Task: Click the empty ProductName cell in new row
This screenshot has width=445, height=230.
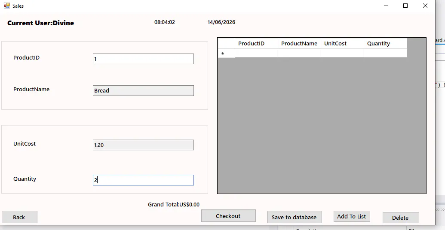Action: click(299, 53)
